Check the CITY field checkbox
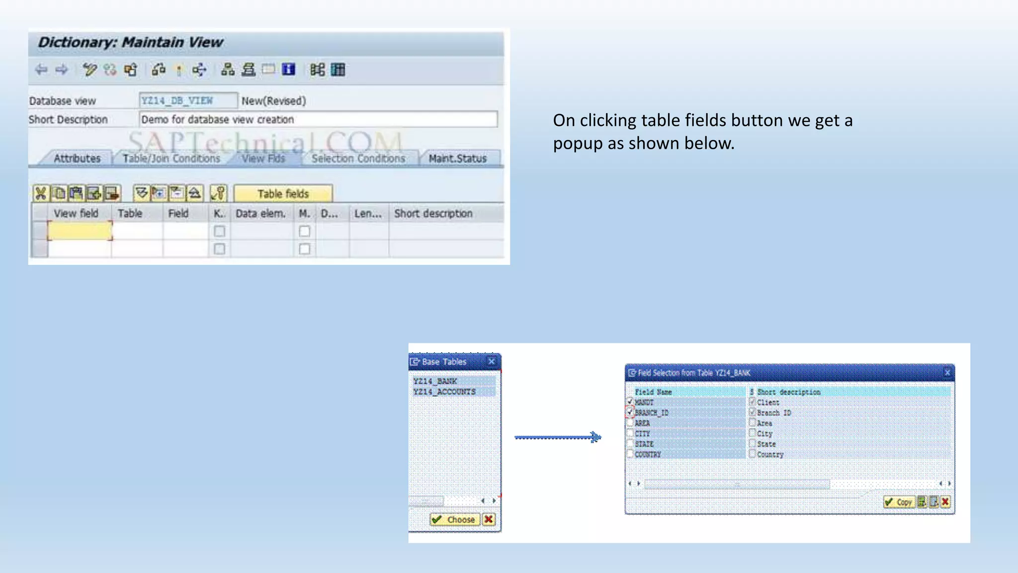Image resolution: width=1018 pixels, height=573 pixels. 630,433
